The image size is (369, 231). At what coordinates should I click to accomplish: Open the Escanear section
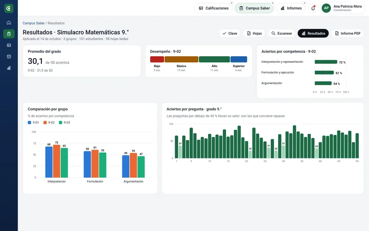coord(281,33)
